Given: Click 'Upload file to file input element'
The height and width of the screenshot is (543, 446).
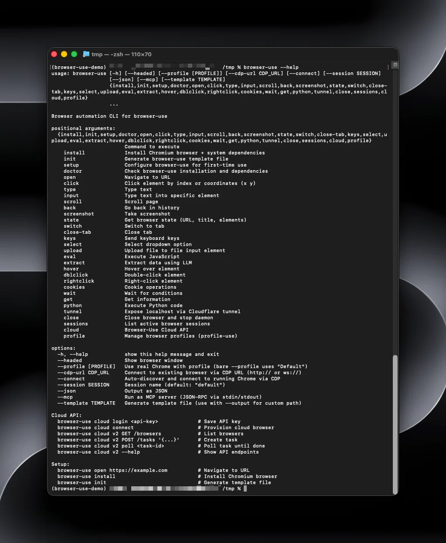Looking at the screenshot, I should click(175, 250).
